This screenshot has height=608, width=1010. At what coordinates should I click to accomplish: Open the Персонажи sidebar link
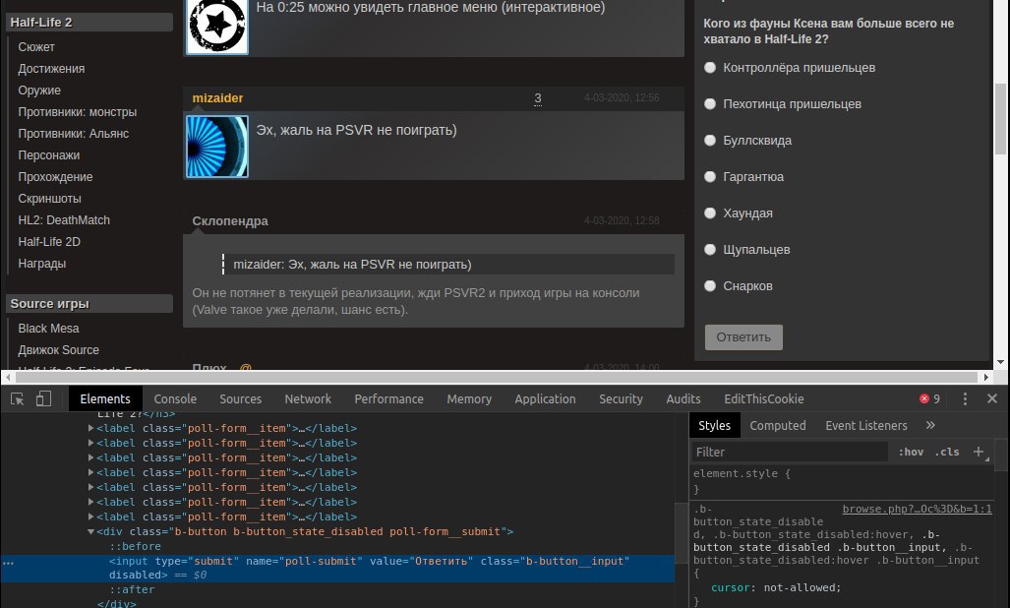[x=49, y=155]
